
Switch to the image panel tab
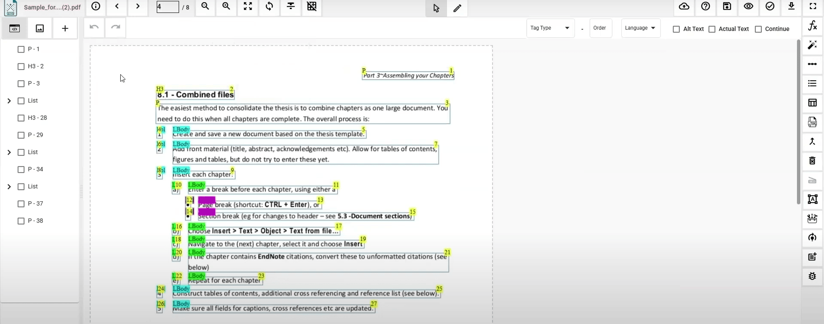(40, 28)
